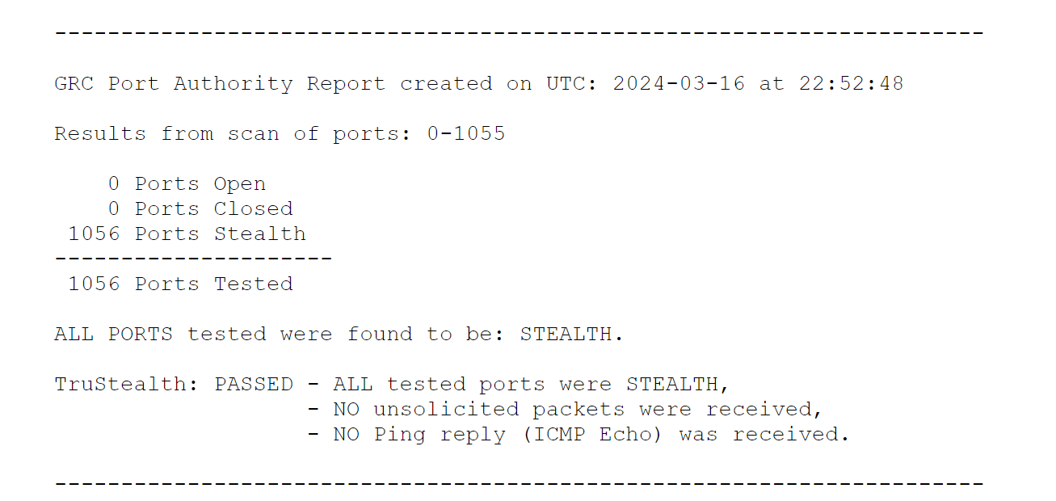Click the "1056 Ports Tested" total line
The image size is (1056, 501).
click(x=180, y=284)
